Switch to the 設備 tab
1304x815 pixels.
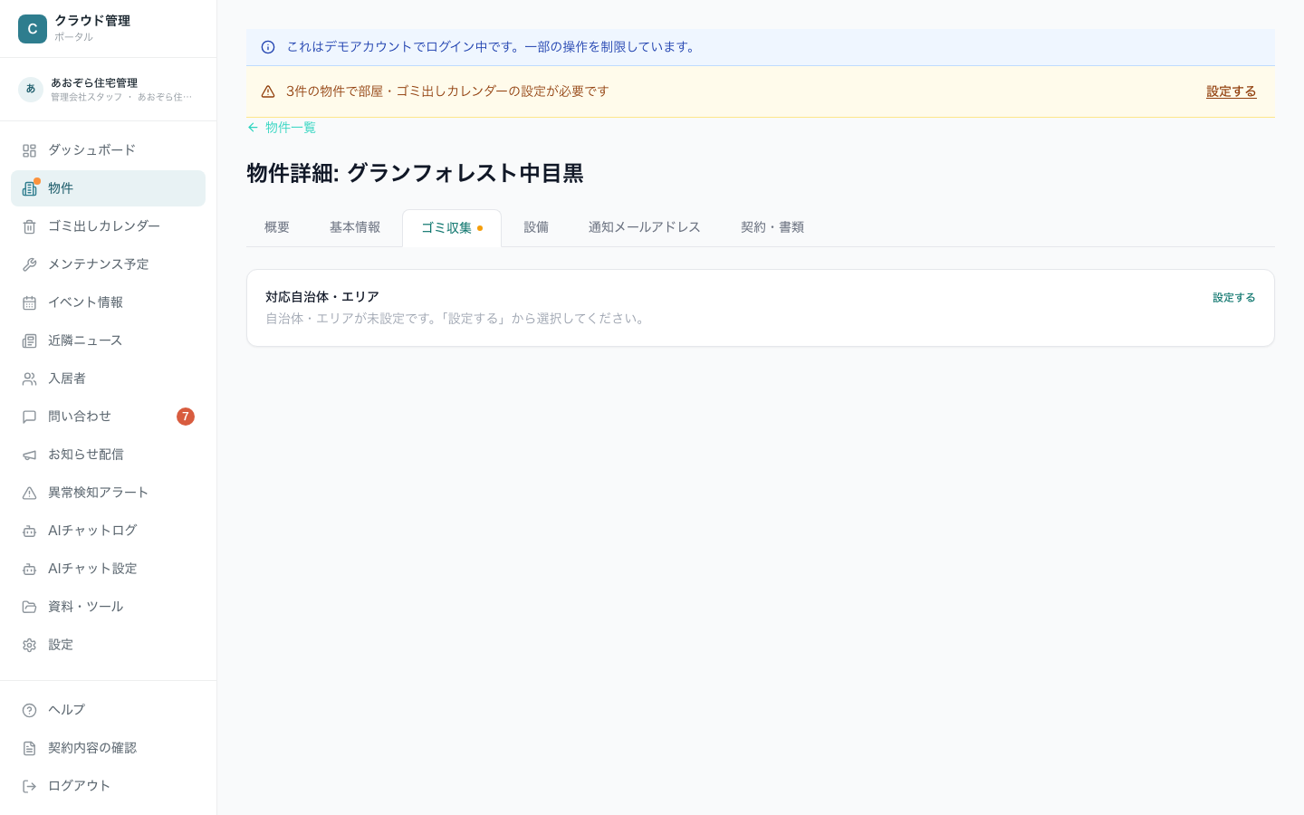(536, 227)
